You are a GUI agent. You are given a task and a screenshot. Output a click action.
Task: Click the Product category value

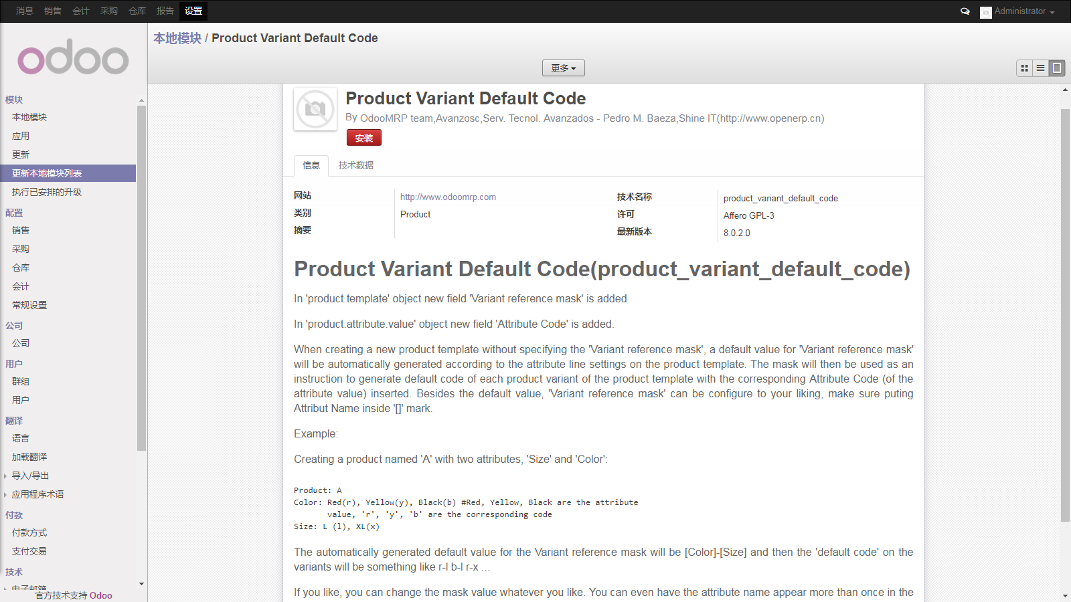(x=415, y=215)
